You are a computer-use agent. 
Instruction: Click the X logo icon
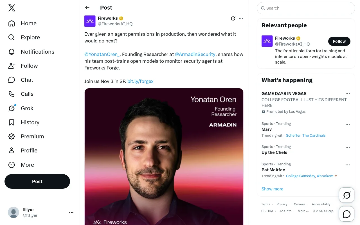point(12,8)
